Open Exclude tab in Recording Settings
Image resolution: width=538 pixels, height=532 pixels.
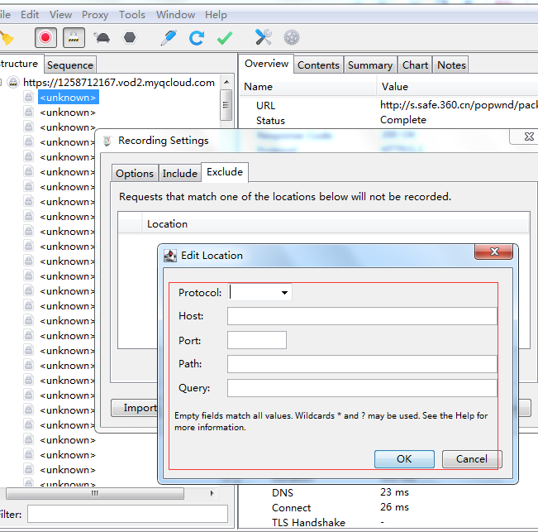click(x=225, y=172)
